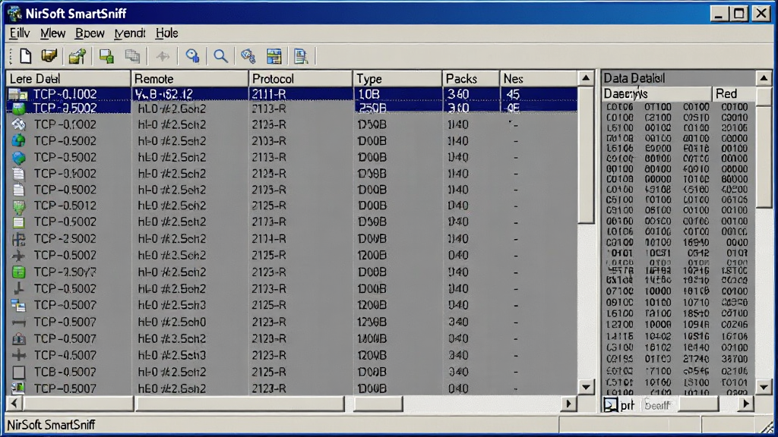Click the advanced options gear toolbar icon

pyautogui.click(x=248, y=56)
